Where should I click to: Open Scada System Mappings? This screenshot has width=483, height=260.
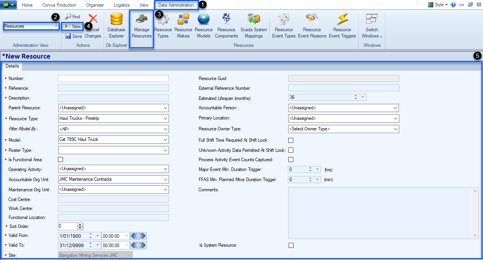click(254, 26)
